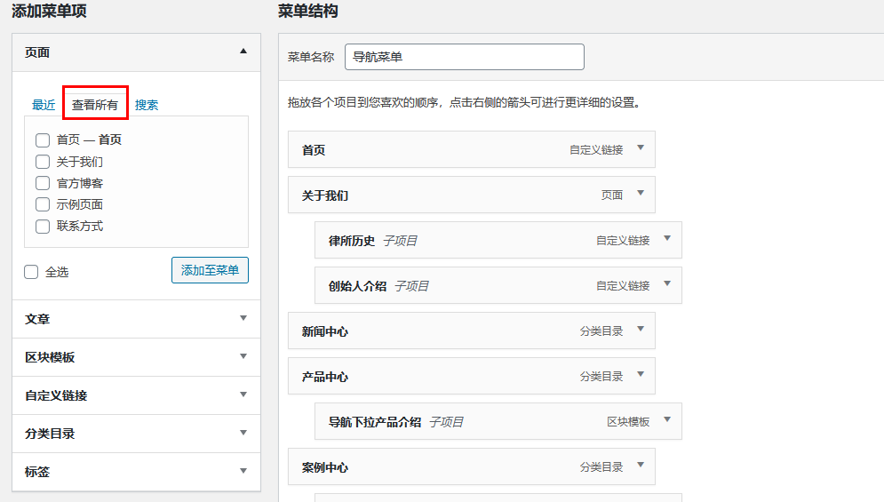Viewport: 884px width, 502px height.
Task: Check the 首页 — 首页 checkbox
Action: pos(43,139)
